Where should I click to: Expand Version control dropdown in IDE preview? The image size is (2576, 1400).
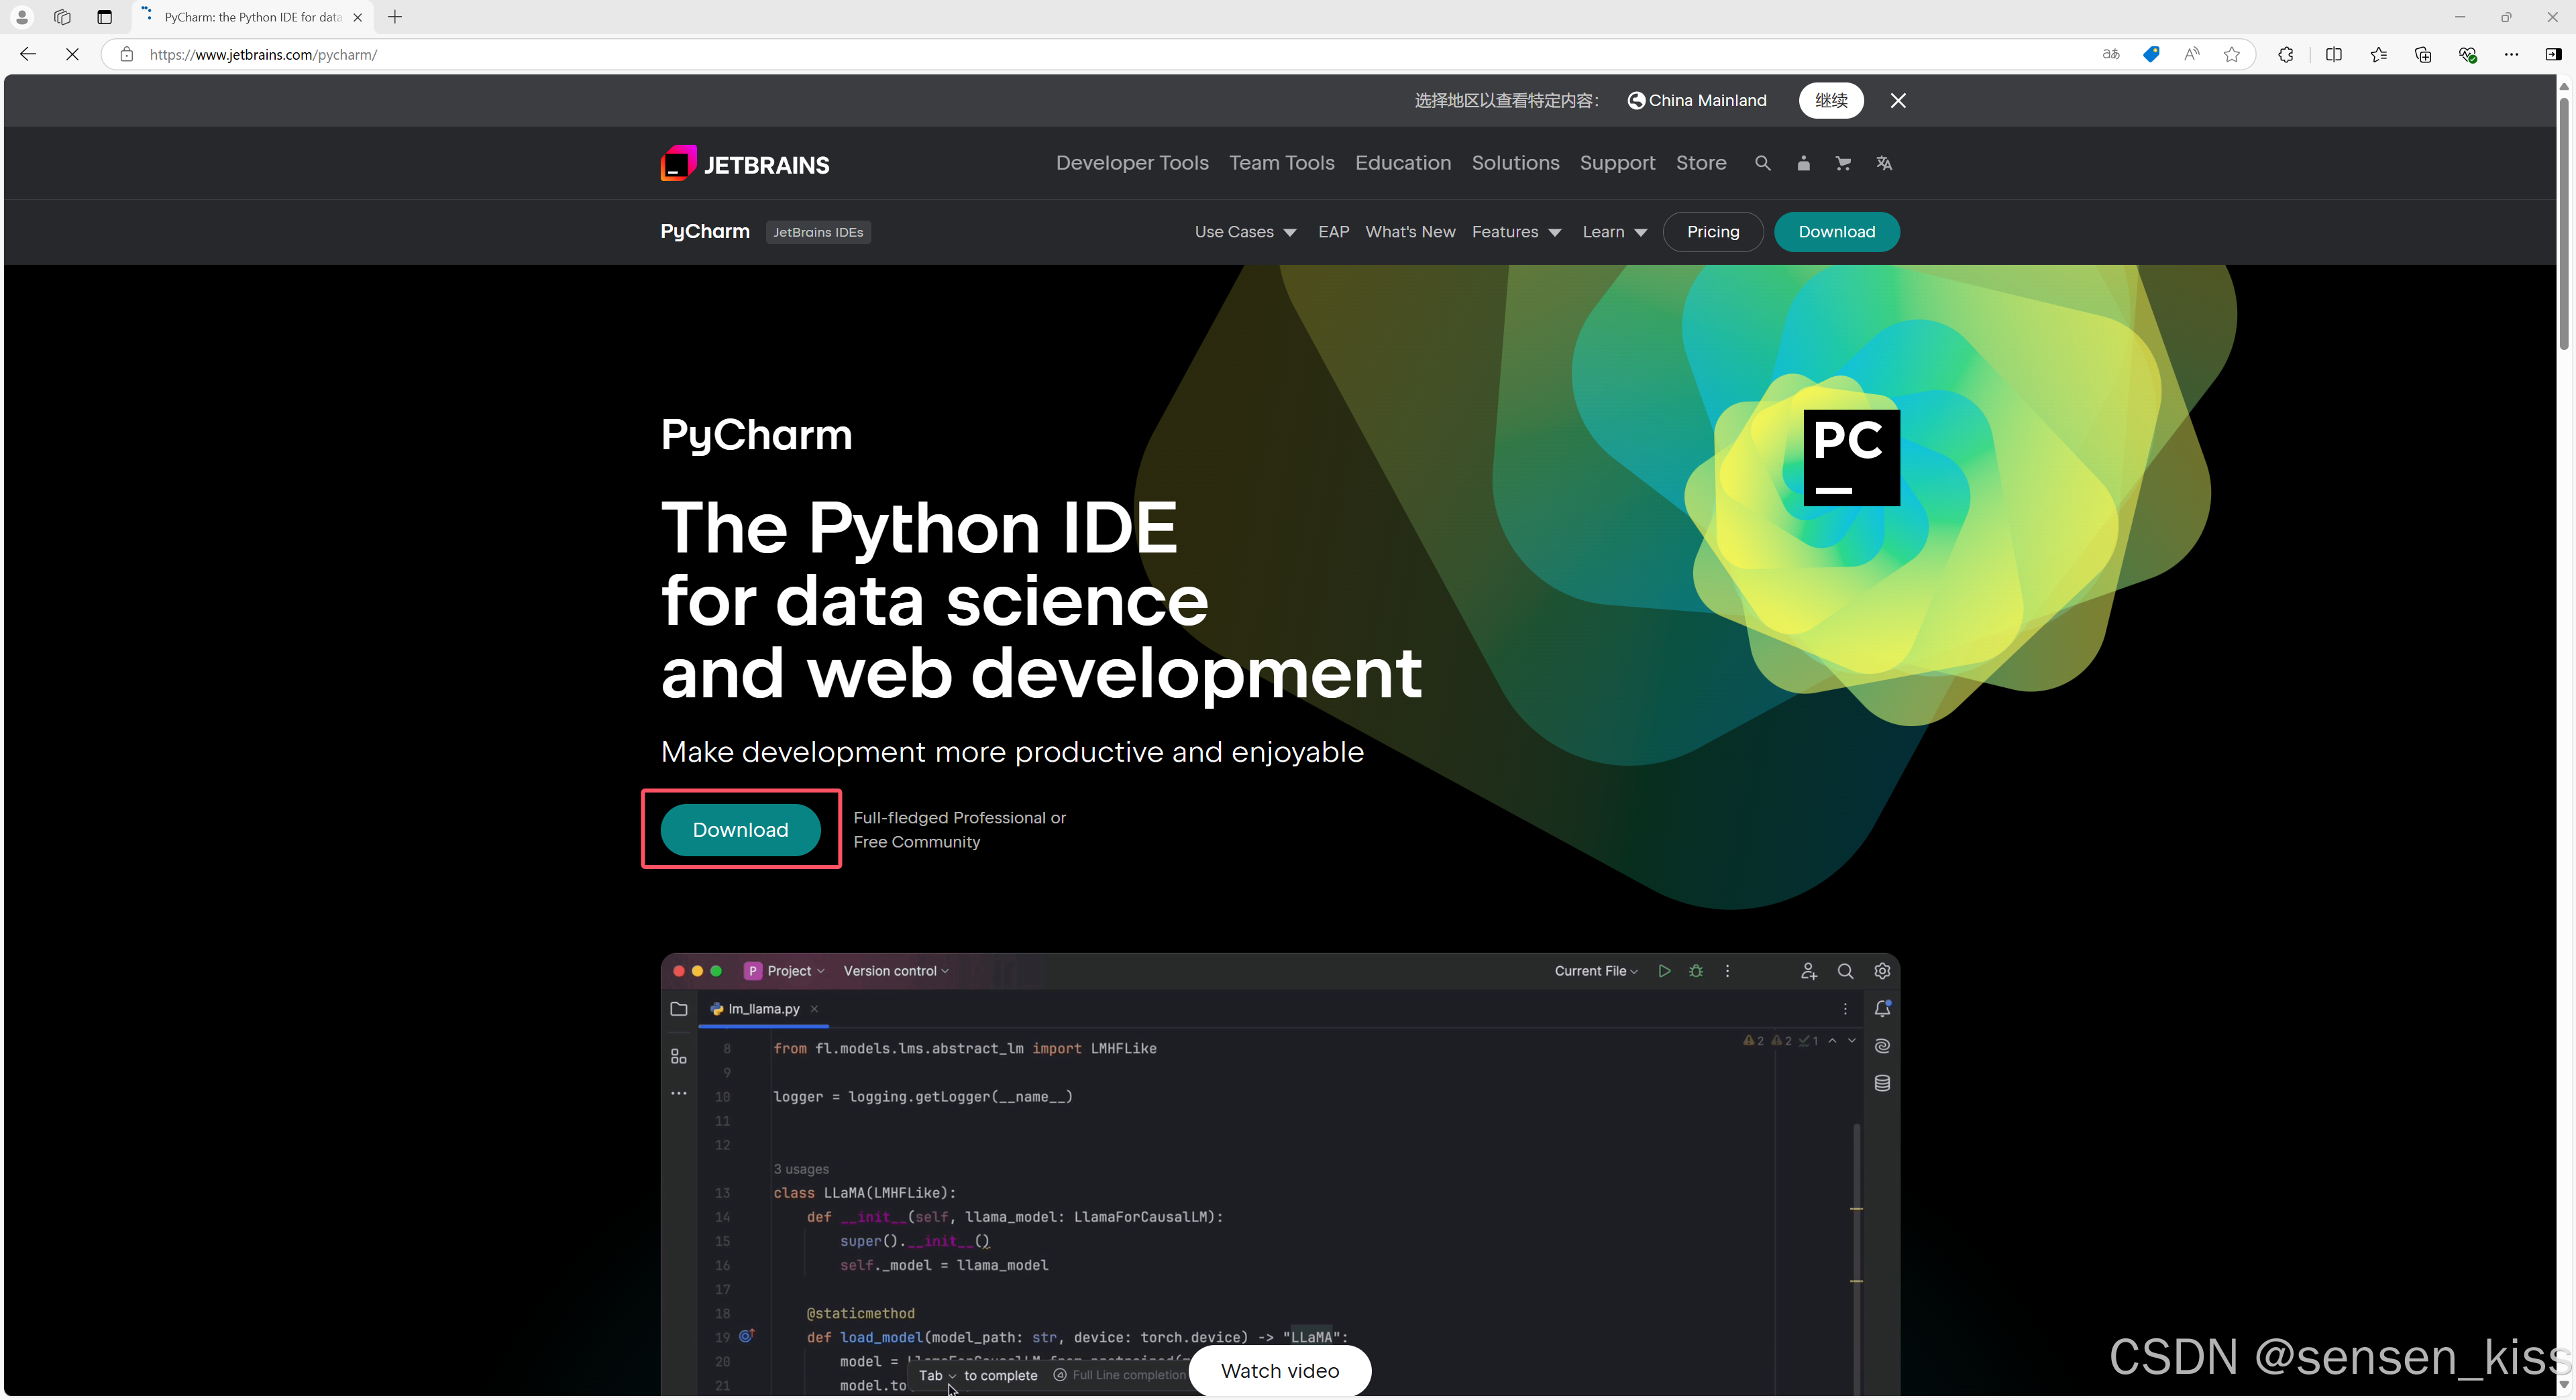(x=896, y=972)
